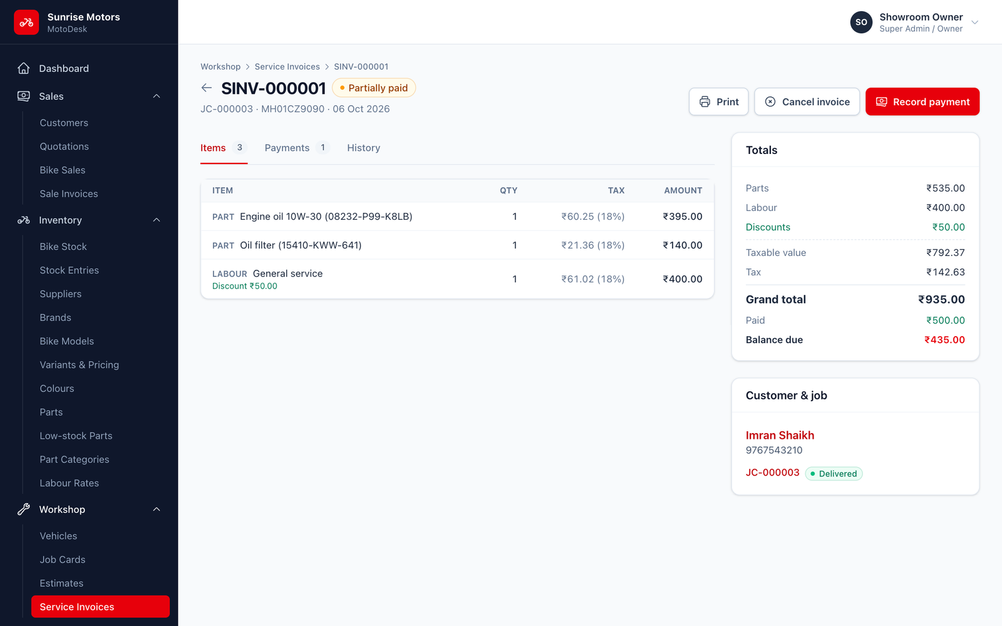Image resolution: width=1002 pixels, height=626 pixels.
Task: Click the Balance due ₹435.00 amount
Action: pyautogui.click(x=944, y=340)
